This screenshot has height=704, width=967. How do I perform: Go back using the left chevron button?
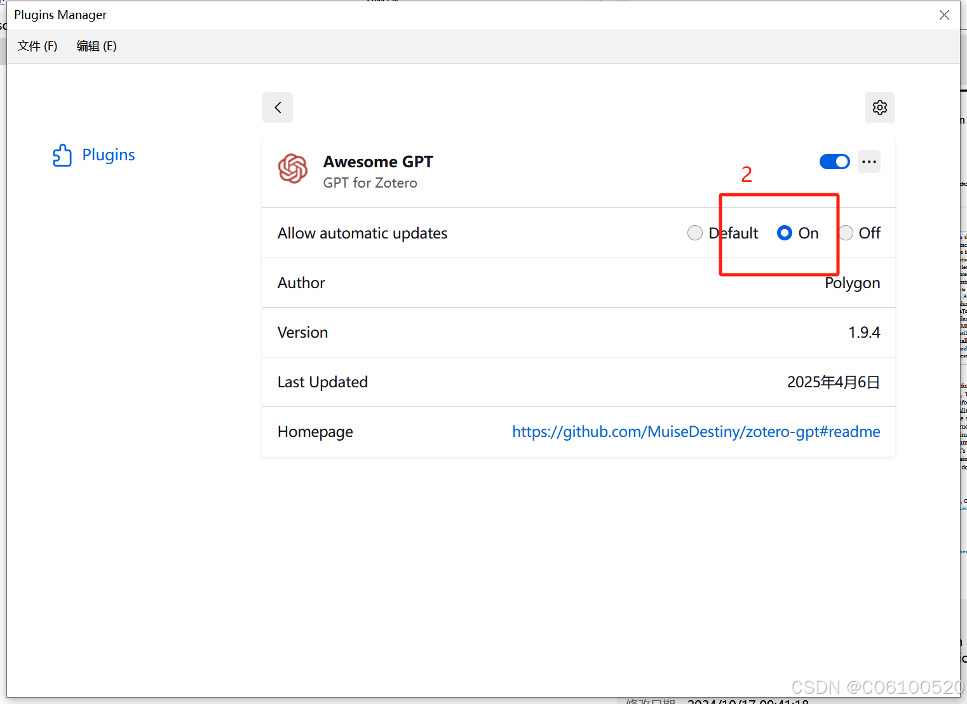pos(278,107)
